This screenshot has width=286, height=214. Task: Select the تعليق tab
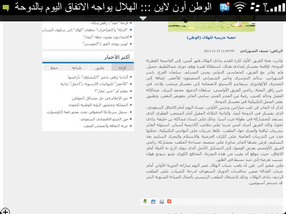coord(100,68)
